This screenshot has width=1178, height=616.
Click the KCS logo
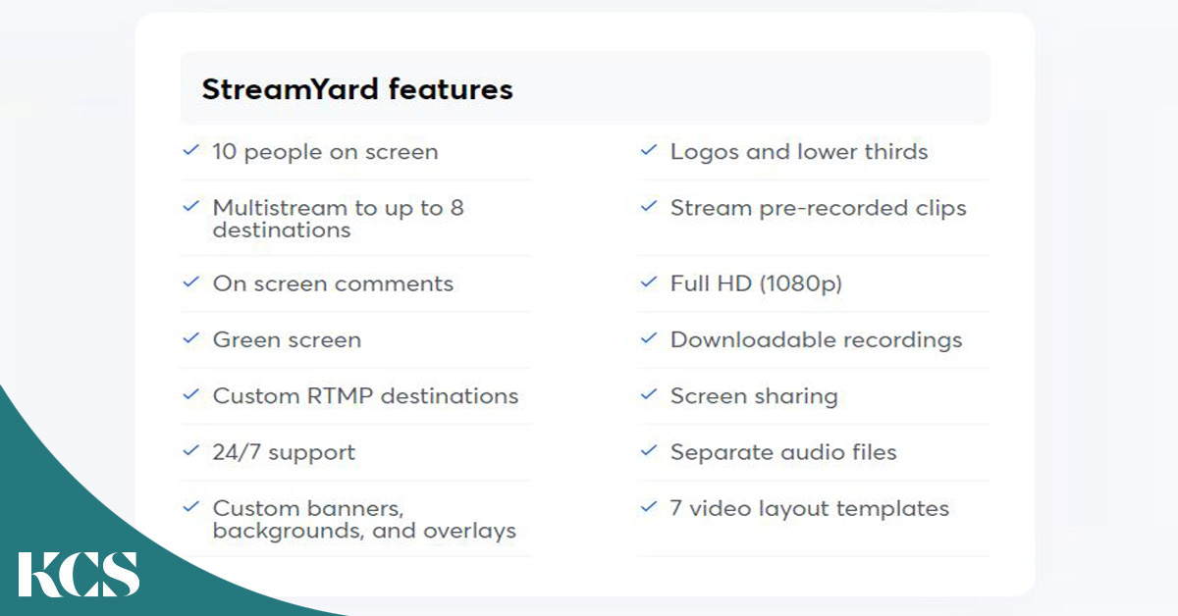coord(79,575)
